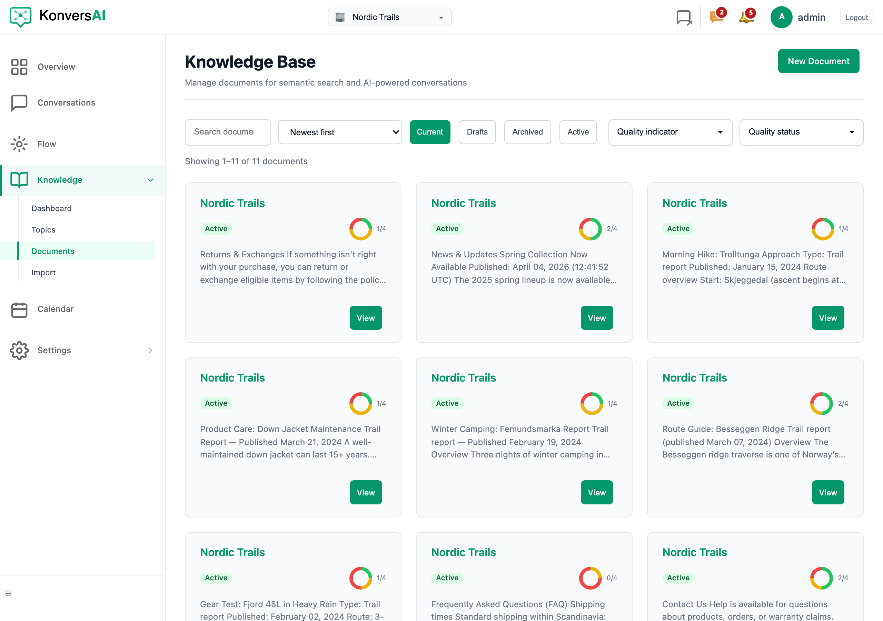Toggle the Archived filter

tap(527, 132)
